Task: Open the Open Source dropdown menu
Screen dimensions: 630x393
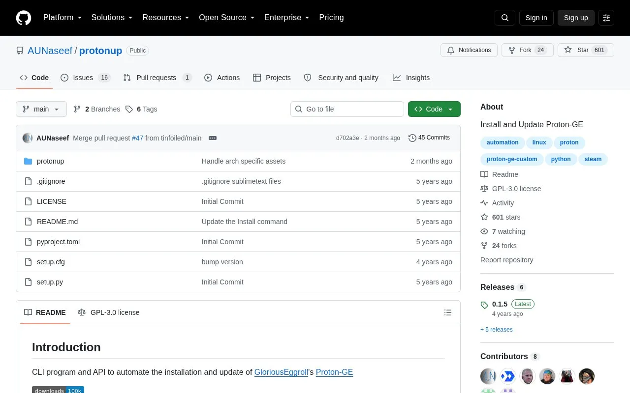Action: pos(226,18)
